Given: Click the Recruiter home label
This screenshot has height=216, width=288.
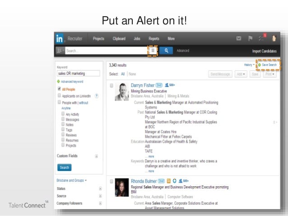Looking at the screenshot, I should [x=75, y=38].
